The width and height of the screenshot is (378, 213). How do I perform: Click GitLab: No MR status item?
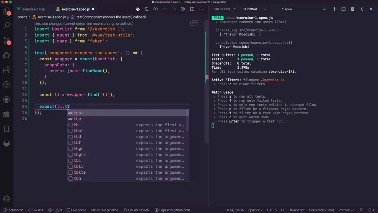pos(137,210)
